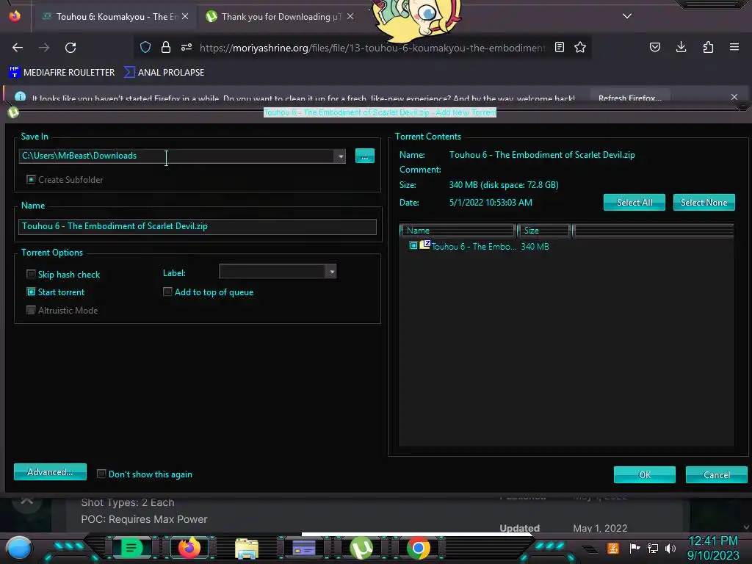Open Firefox downloads panel
Viewport: 752px width, 564px height.
(x=681, y=47)
